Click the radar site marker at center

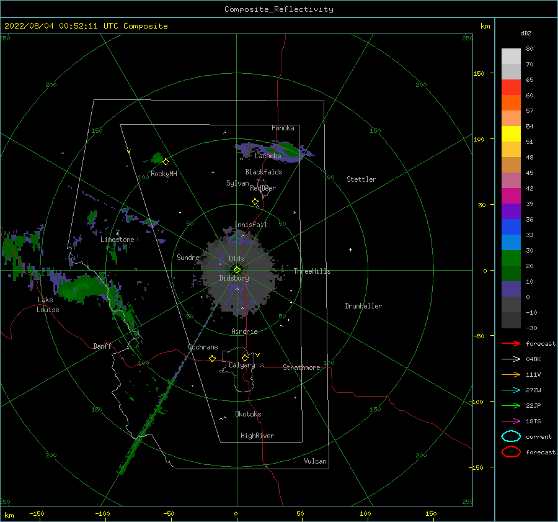pos(237,270)
